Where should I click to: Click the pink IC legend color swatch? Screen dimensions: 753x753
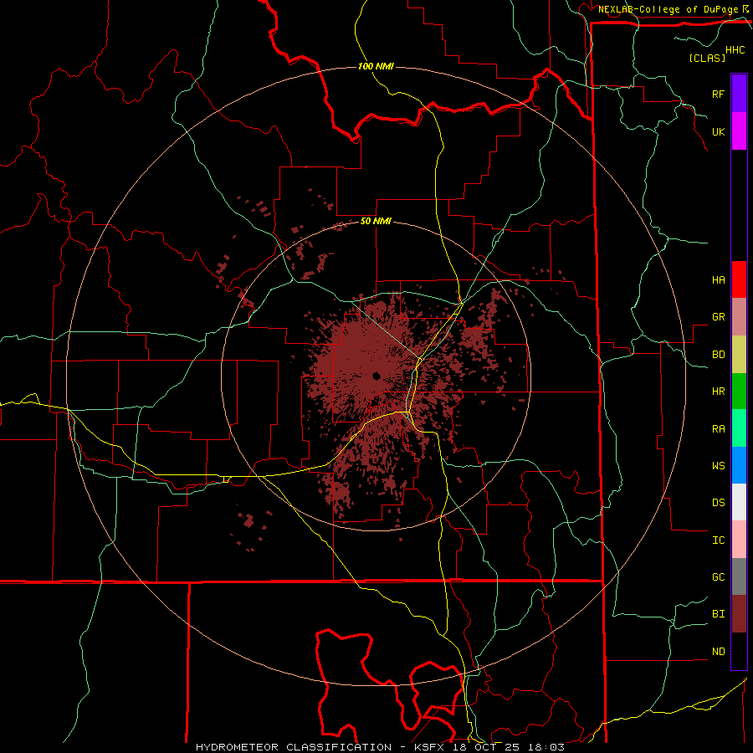tap(739, 540)
